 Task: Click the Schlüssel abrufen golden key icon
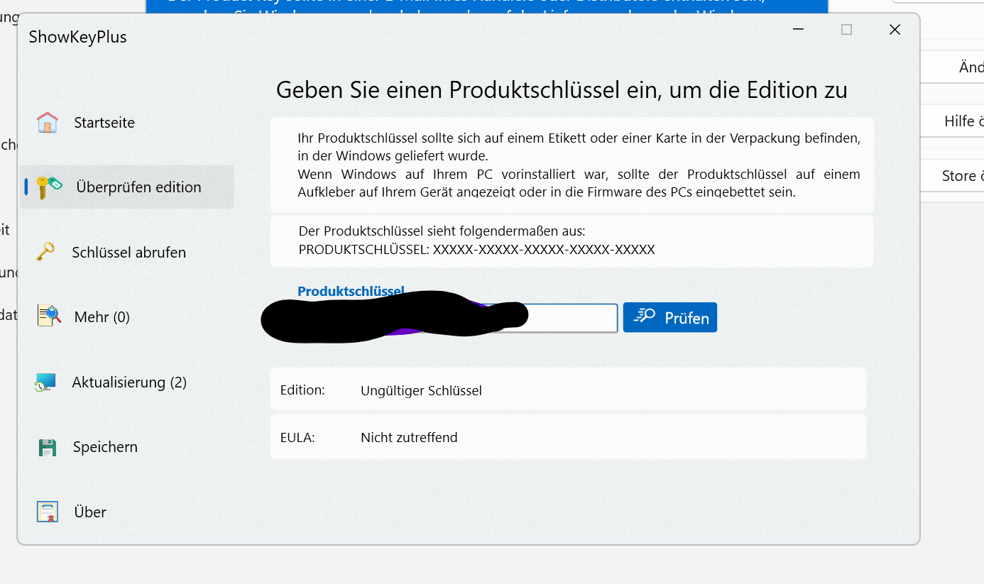point(45,252)
